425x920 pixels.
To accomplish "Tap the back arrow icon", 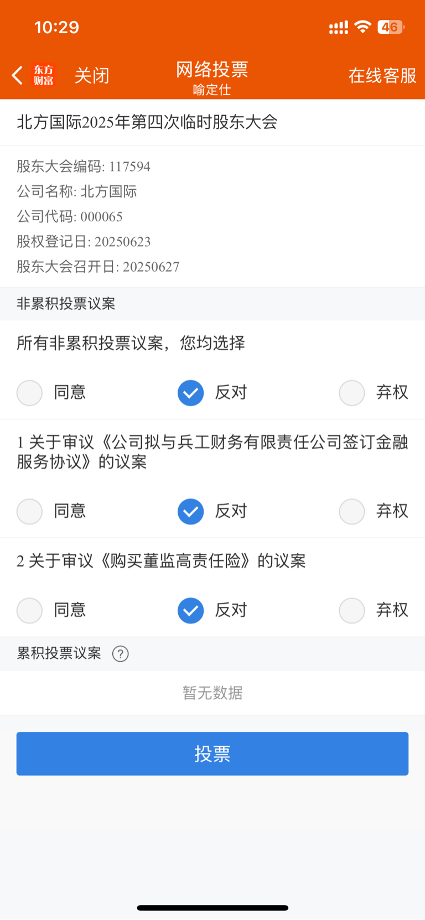I will point(17,75).
